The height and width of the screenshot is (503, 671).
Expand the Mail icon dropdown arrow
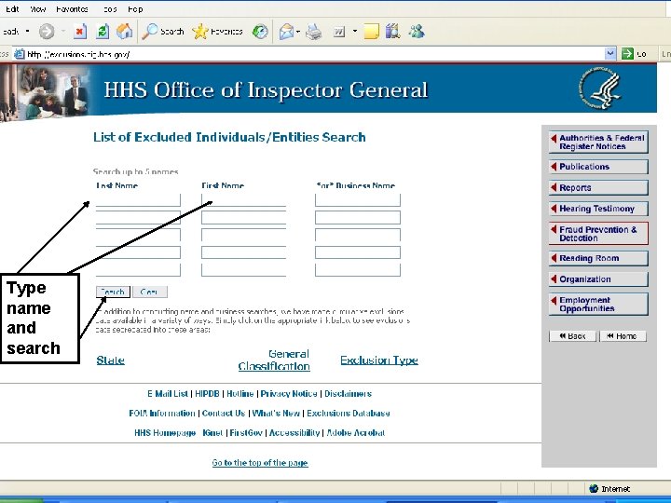pos(298,32)
